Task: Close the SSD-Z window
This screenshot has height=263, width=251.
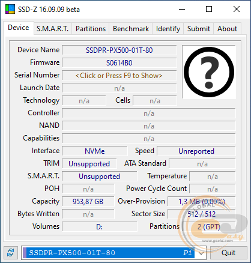Action: tap(237, 9)
